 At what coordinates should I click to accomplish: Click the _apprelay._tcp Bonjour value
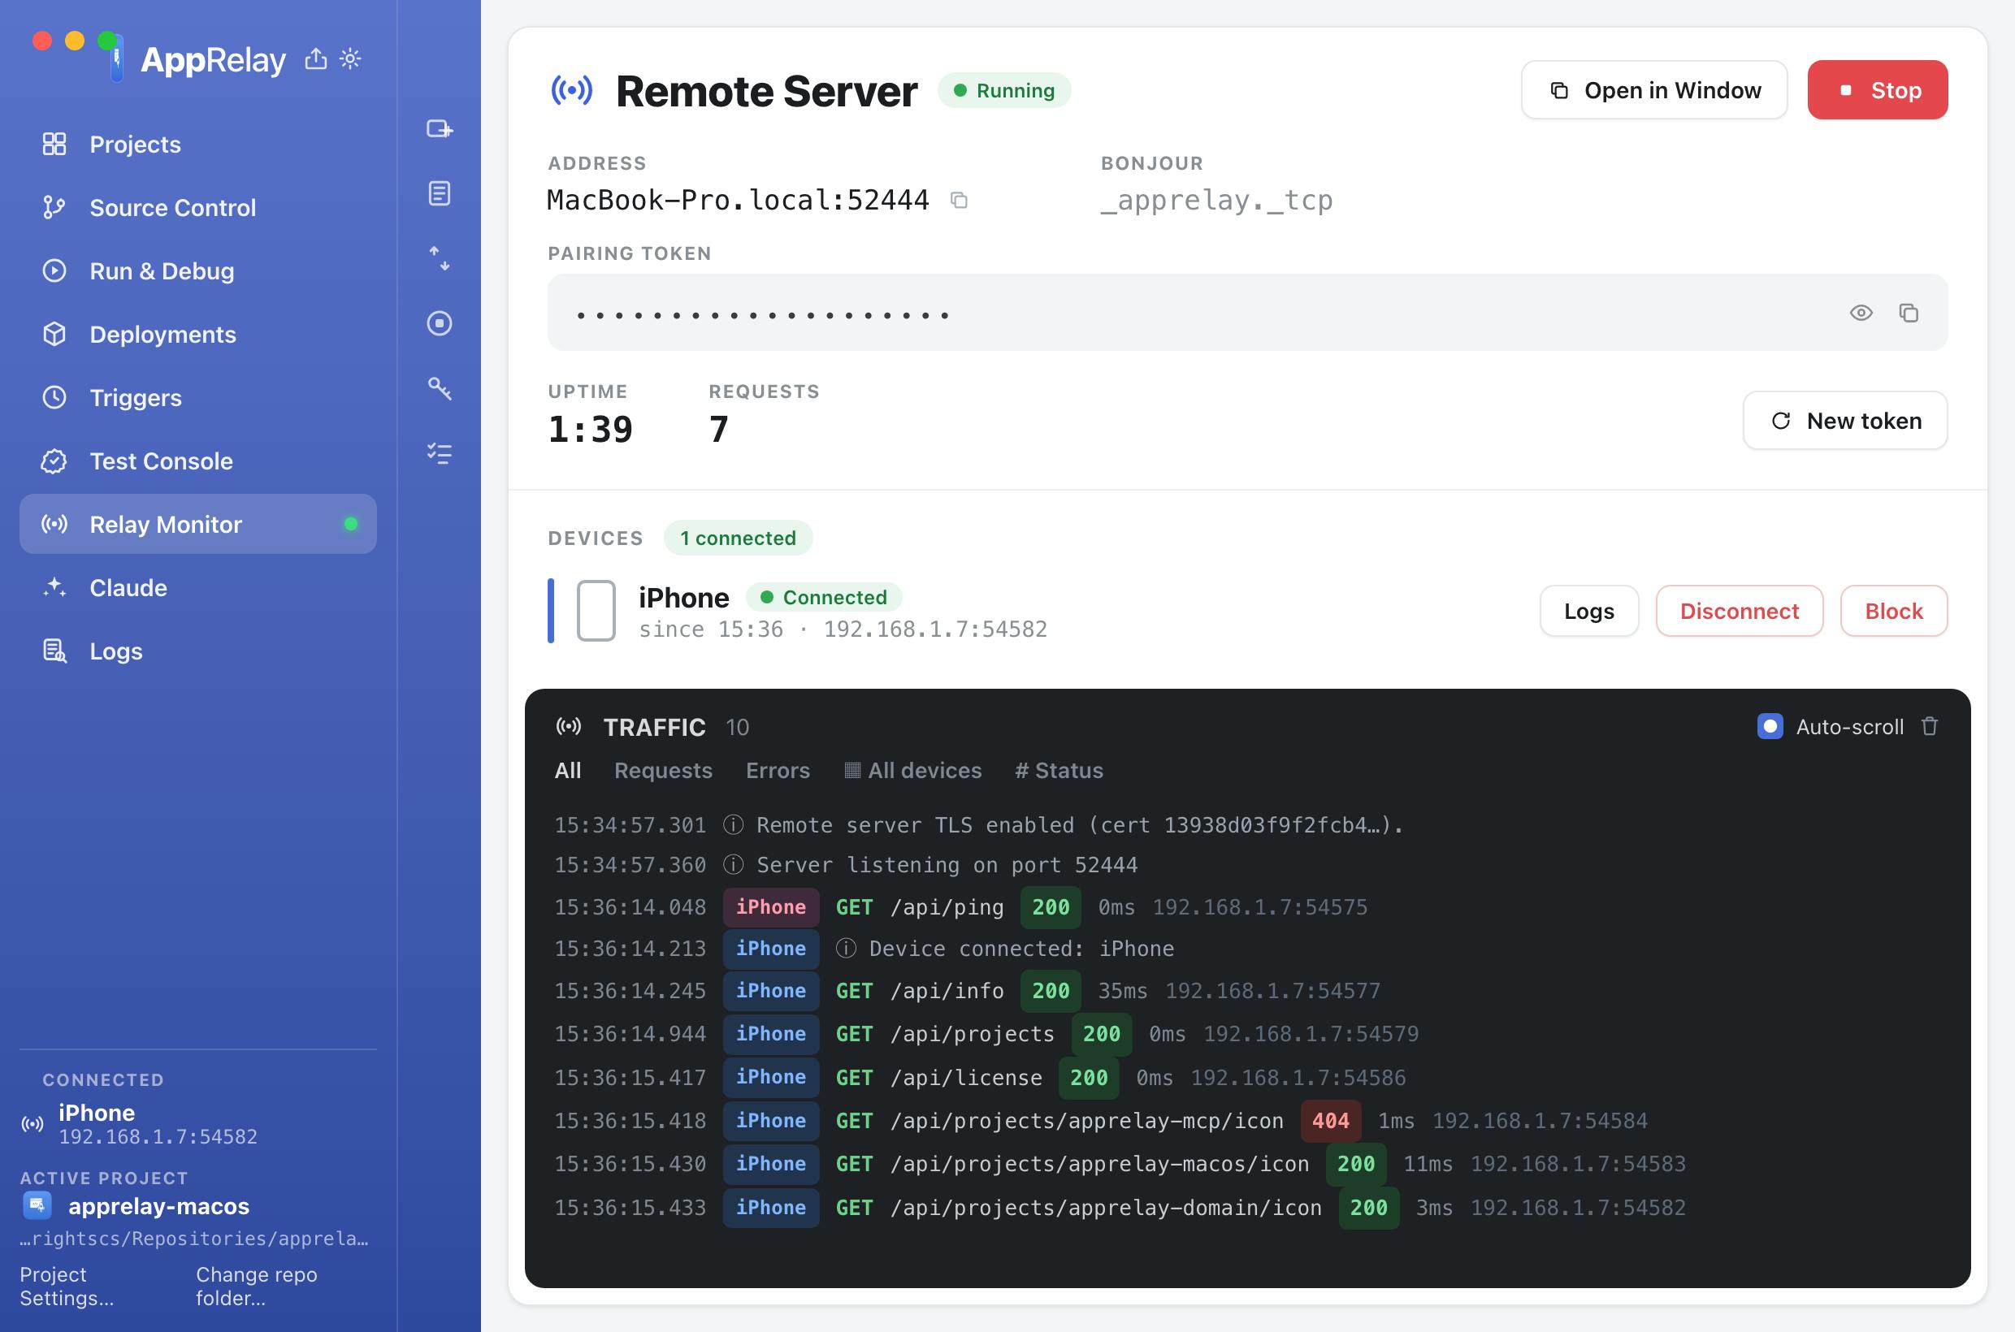point(1217,201)
